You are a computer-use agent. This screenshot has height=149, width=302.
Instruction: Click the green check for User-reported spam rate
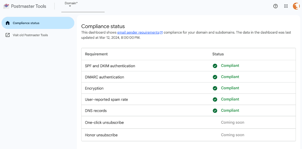215,100
